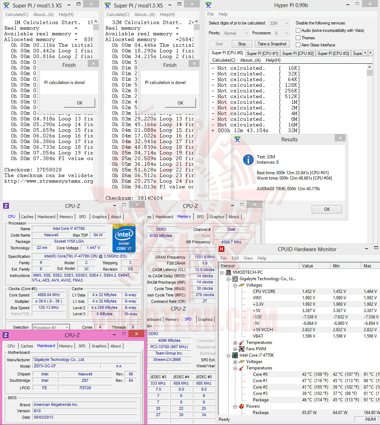The width and height of the screenshot is (380, 425).
Task: Open the 32M digits-of-pi dropdown
Action: coord(279,23)
